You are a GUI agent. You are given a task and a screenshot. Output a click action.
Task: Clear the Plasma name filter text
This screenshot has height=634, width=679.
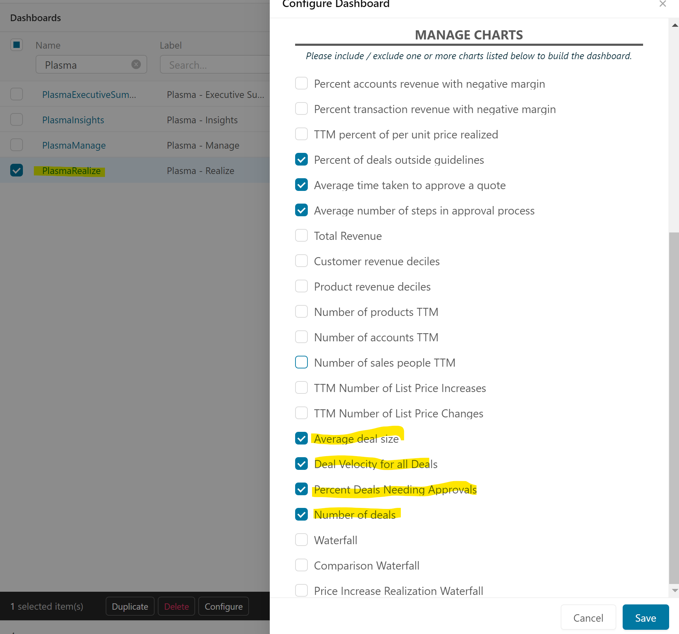point(136,64)
